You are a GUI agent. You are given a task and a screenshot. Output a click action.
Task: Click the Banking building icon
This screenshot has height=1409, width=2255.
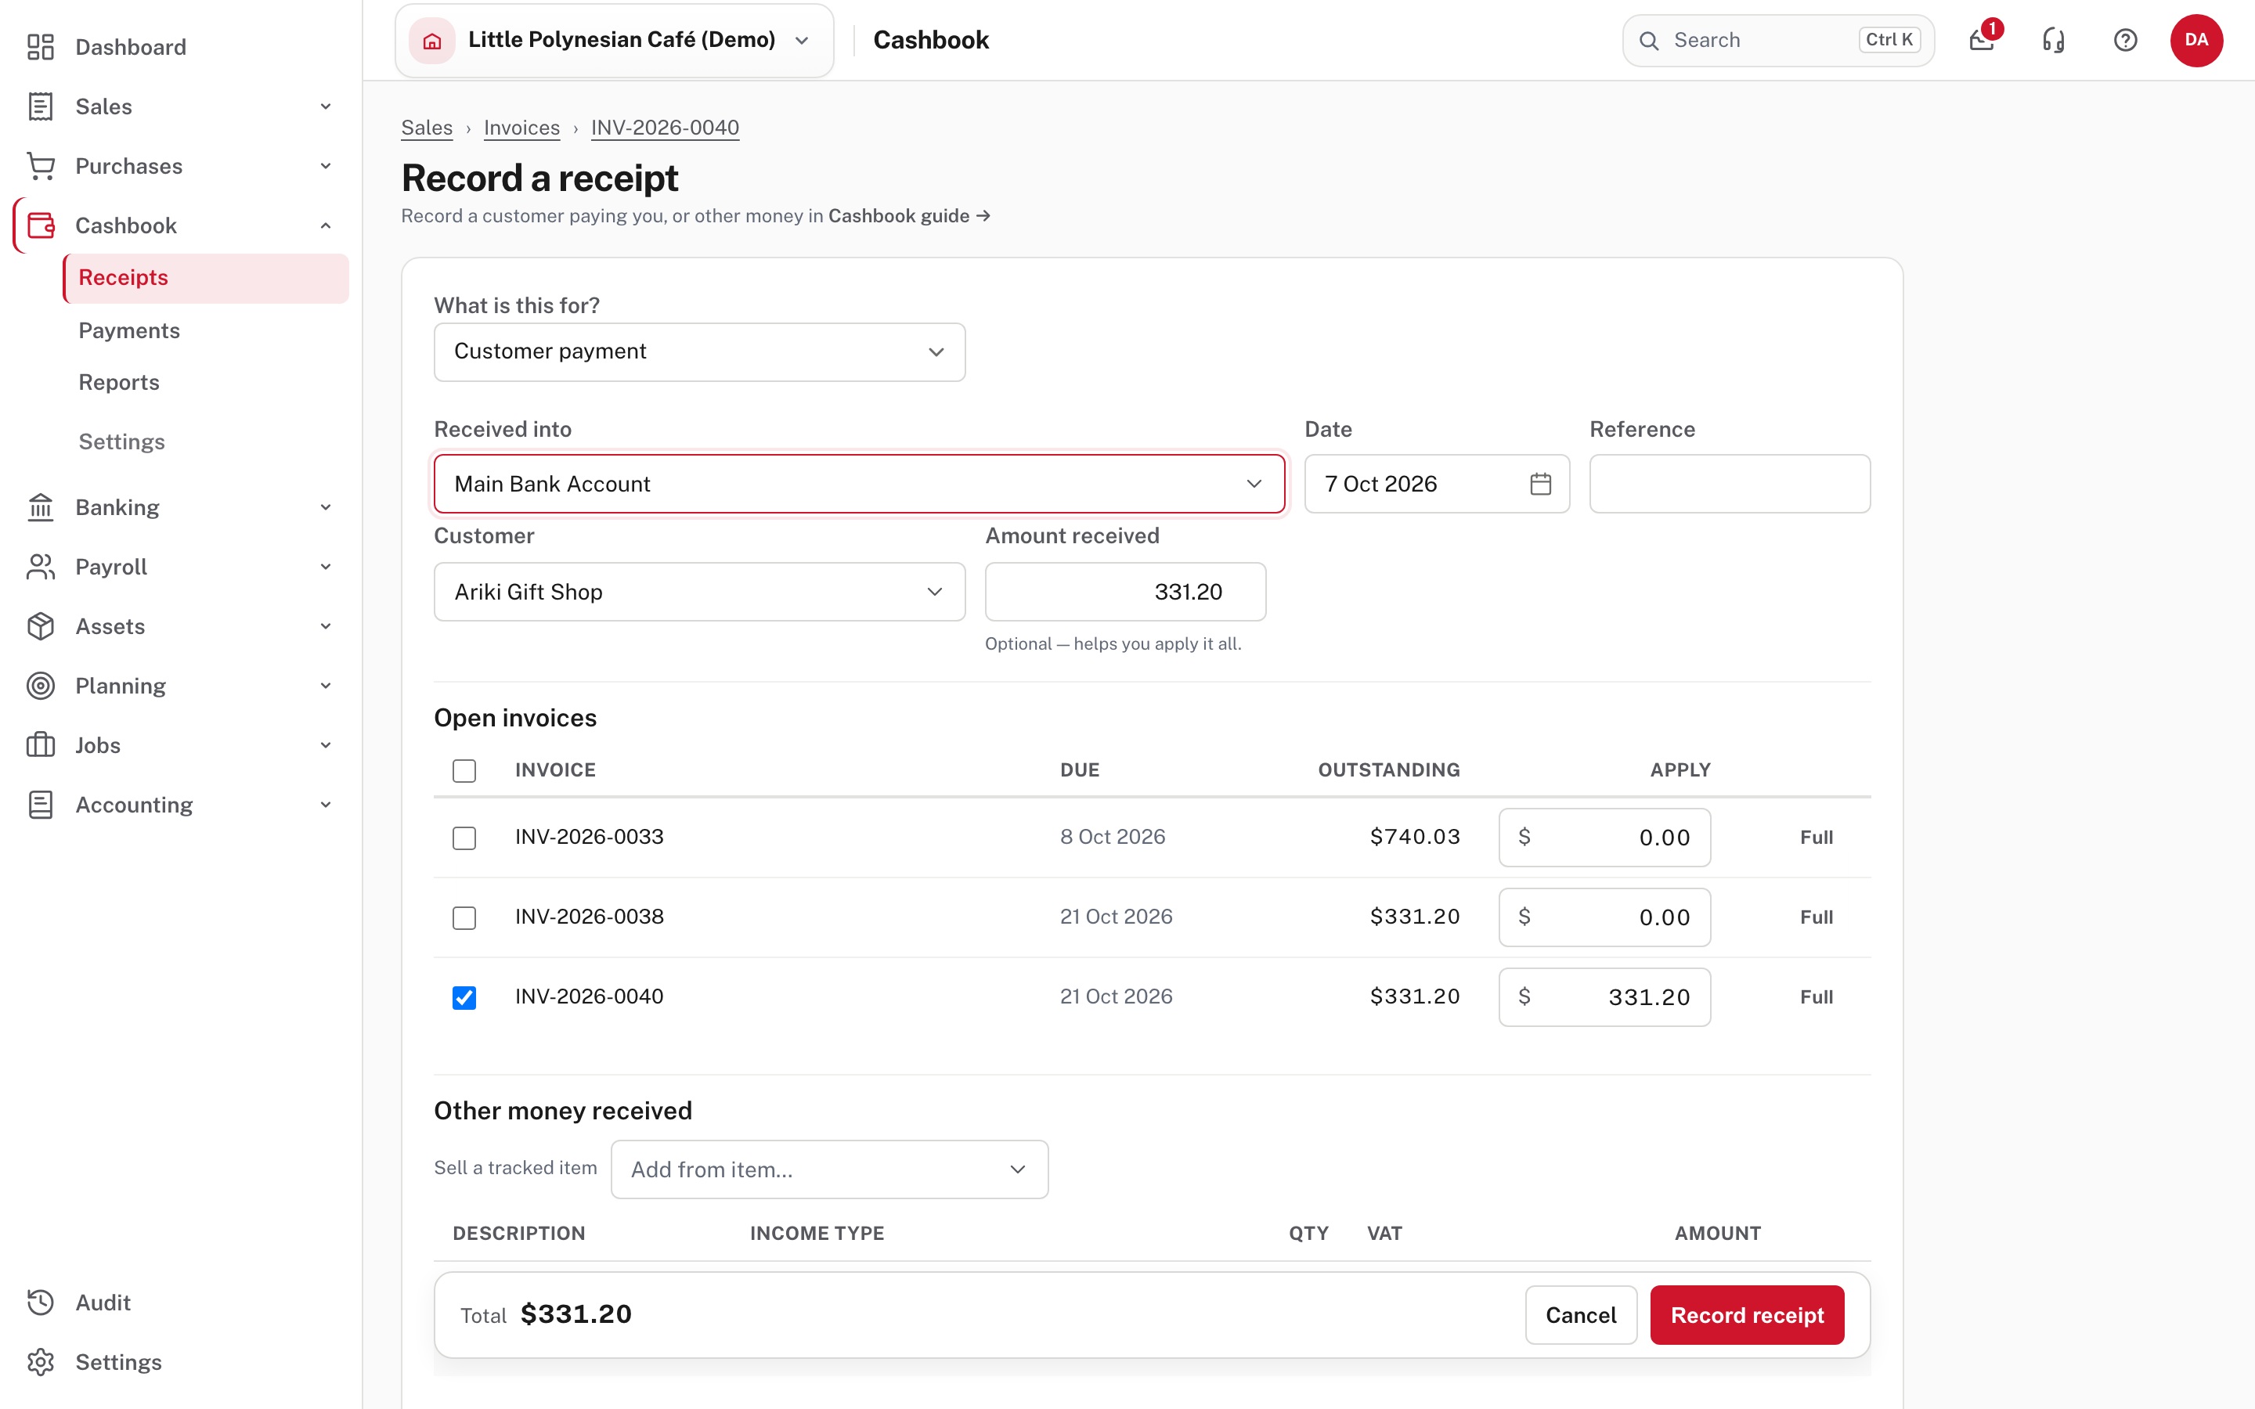coord(40,507)
